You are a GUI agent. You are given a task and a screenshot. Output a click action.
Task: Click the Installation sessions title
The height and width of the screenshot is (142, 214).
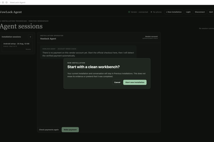pos(11,37)
